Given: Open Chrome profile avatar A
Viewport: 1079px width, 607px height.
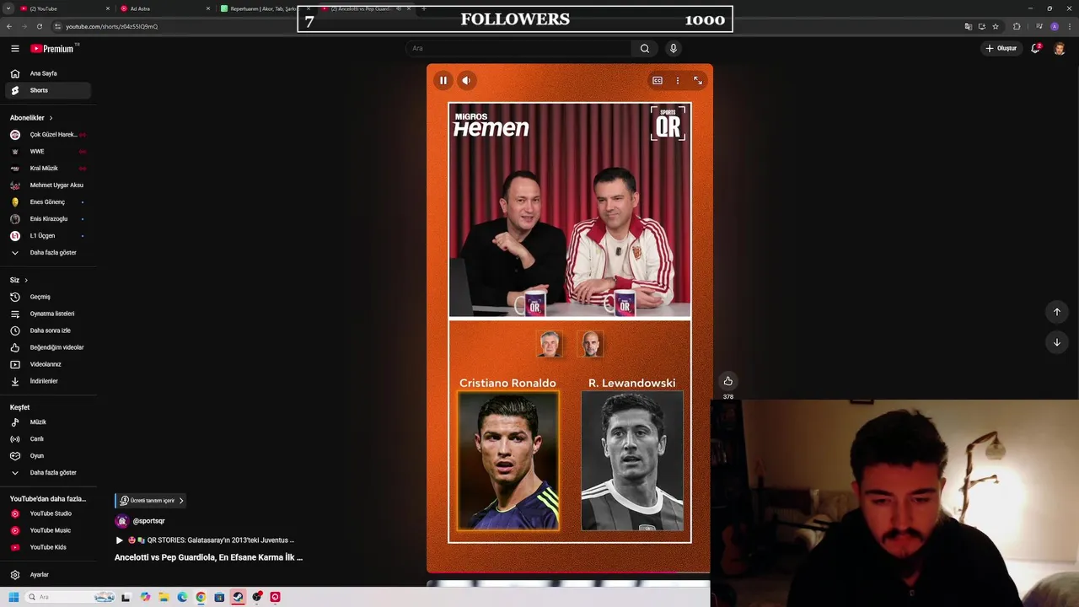Looking at the screenshot, I should [x=1055, y=26].
